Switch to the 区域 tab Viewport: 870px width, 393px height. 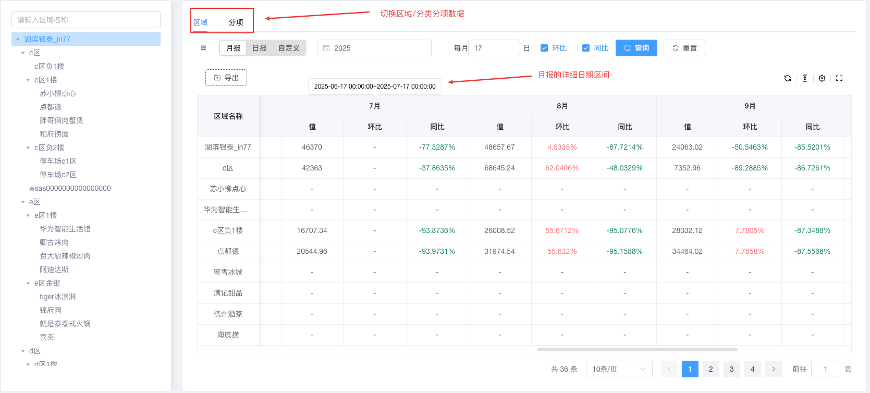[201, 22]
